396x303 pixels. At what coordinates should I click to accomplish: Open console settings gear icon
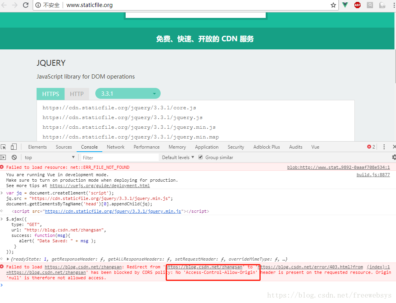(394, 157)
